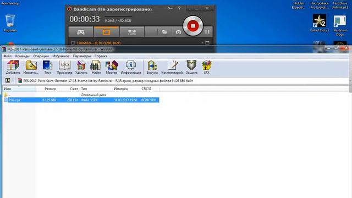Pause the Bandicam recording

point(207,32)
